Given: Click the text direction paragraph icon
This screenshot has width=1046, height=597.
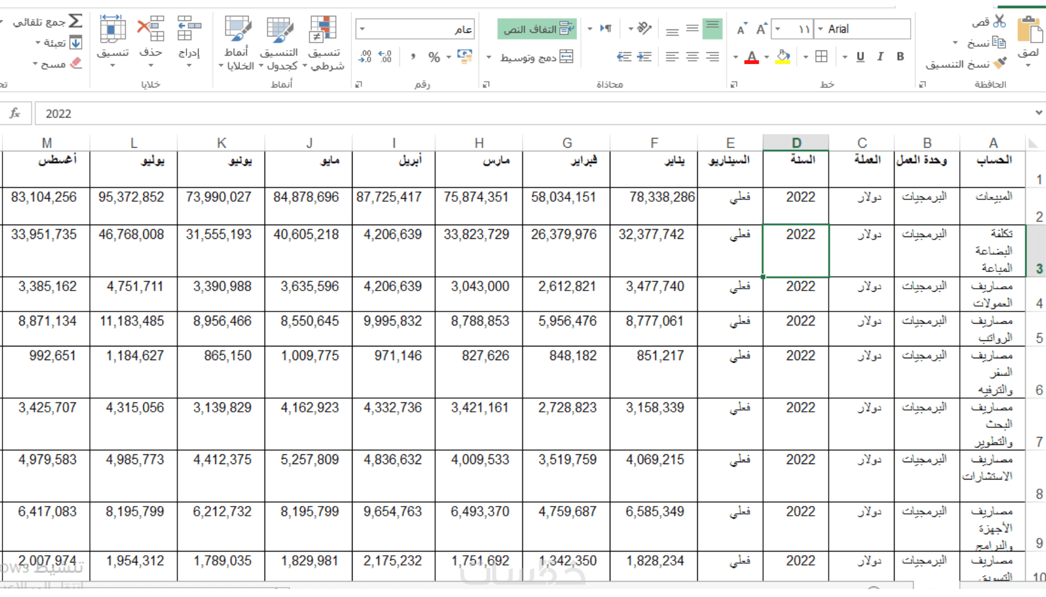Looking at the screenshot, I should click(x=606, y=28).
